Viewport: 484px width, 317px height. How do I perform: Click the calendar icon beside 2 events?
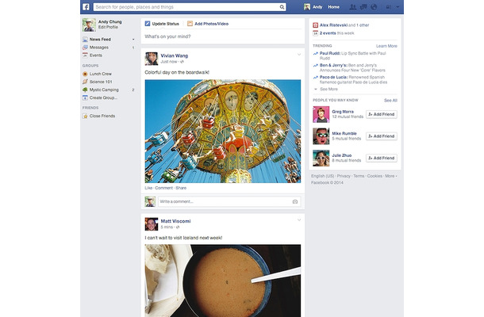[316, 33]
